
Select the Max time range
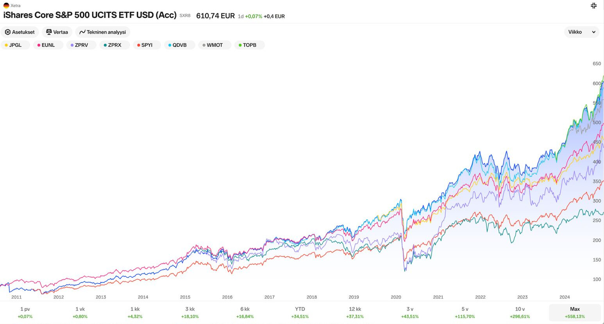[575, 312]
